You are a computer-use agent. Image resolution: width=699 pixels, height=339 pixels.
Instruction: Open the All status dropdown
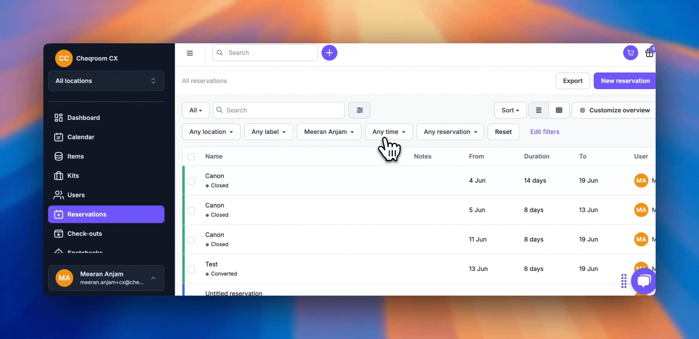pos(195,110)
